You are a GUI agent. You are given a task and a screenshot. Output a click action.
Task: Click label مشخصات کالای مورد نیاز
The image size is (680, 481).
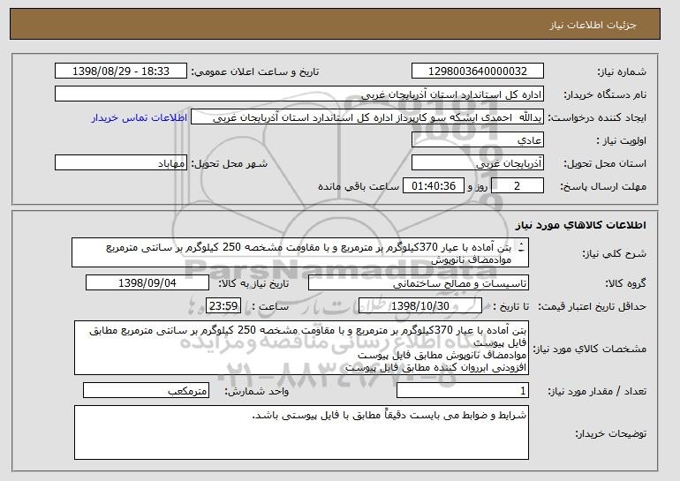pos(589,349)
